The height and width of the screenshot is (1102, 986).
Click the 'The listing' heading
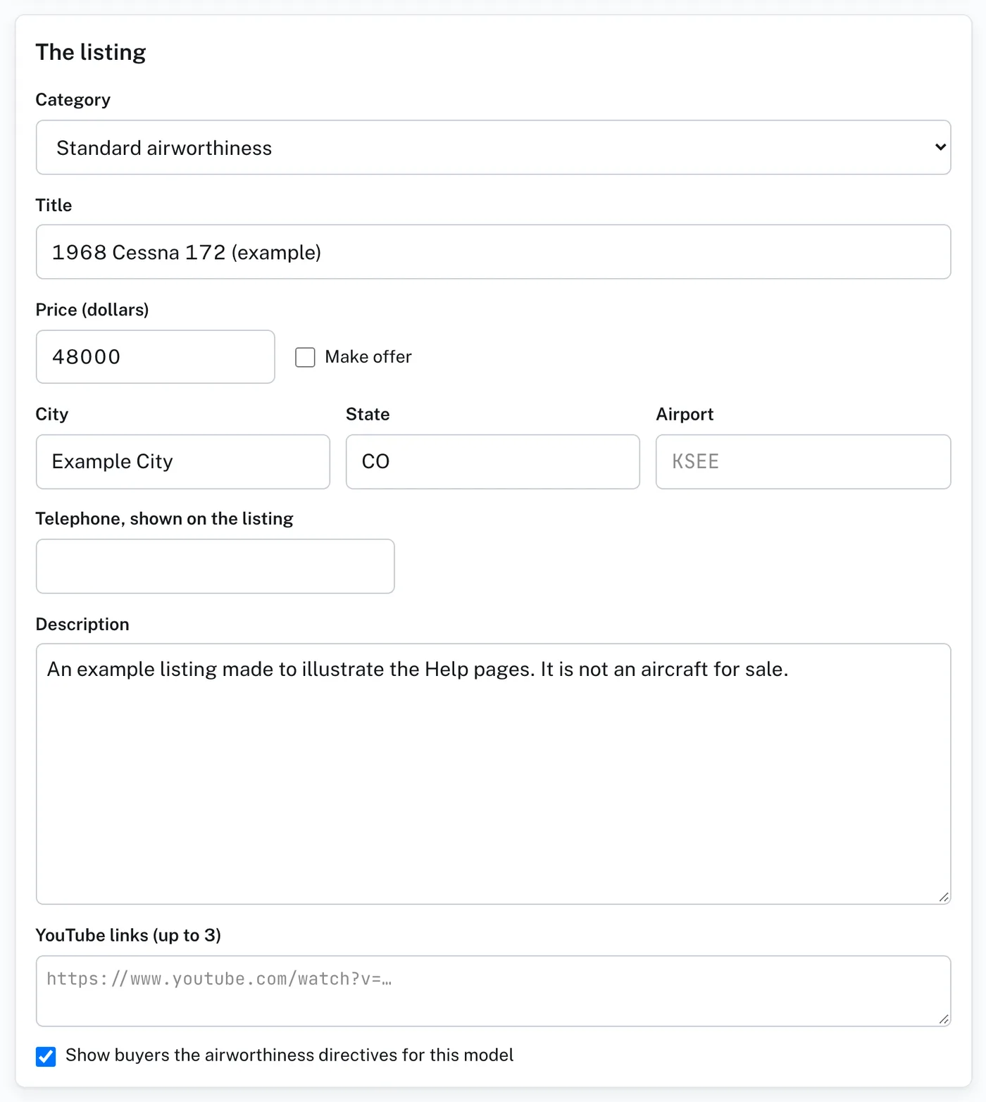[x=91, y=52]
